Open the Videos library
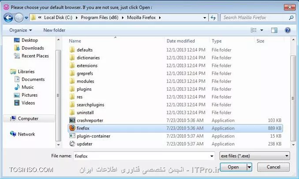299x179 pixels. click(25, 103)
